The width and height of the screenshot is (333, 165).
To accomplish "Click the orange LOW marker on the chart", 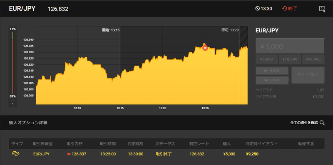I will click(x=205, y=47).
